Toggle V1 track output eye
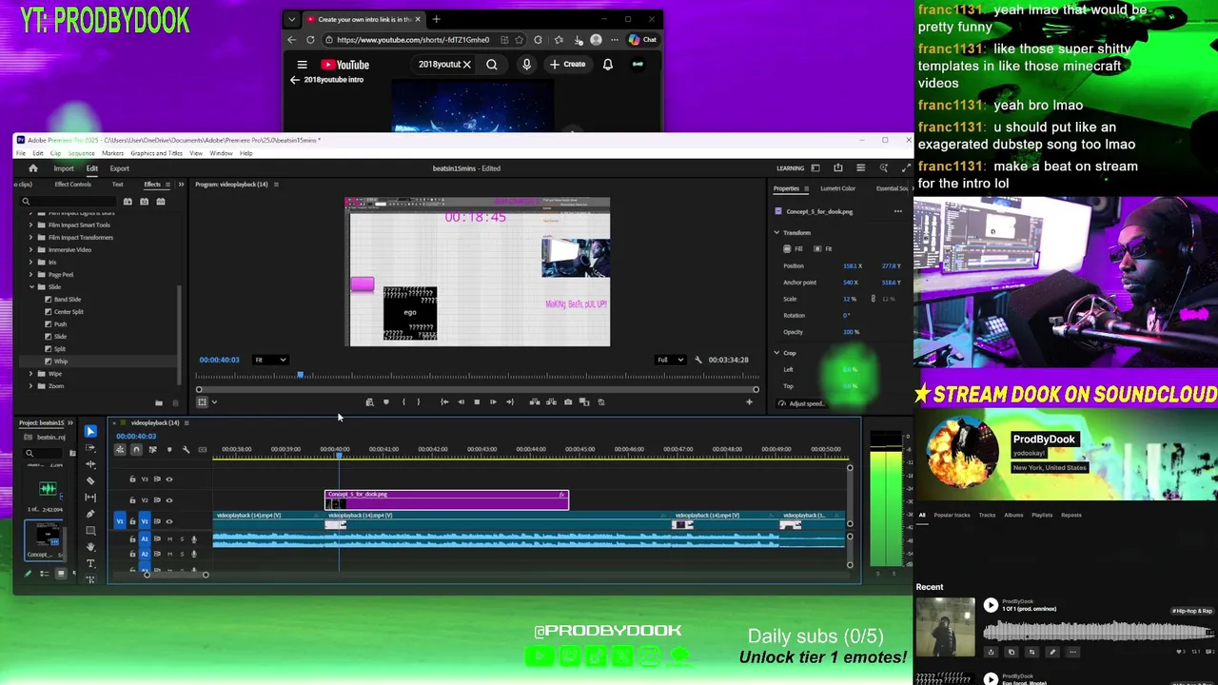1218x685 pixels. pyautogui.click(x=169, y=521)
